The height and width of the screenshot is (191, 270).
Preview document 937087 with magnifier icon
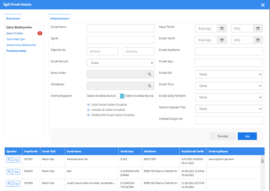9,160
